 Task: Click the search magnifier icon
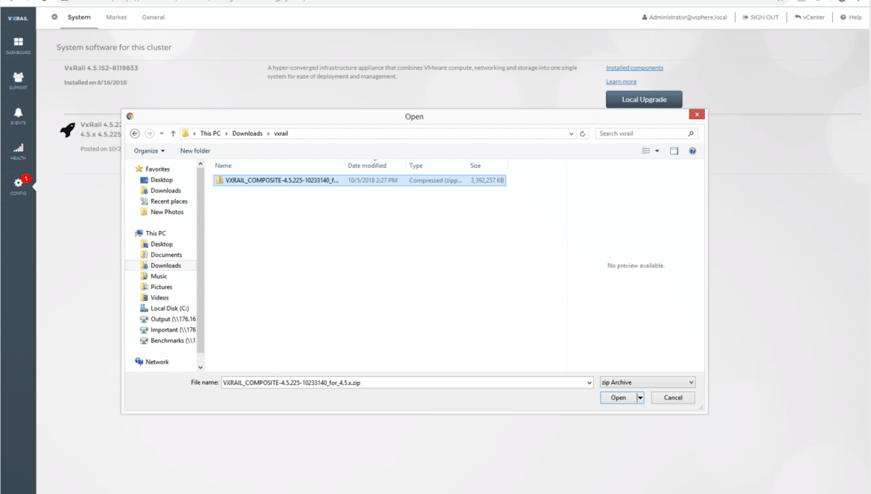(x=691, y=133)
